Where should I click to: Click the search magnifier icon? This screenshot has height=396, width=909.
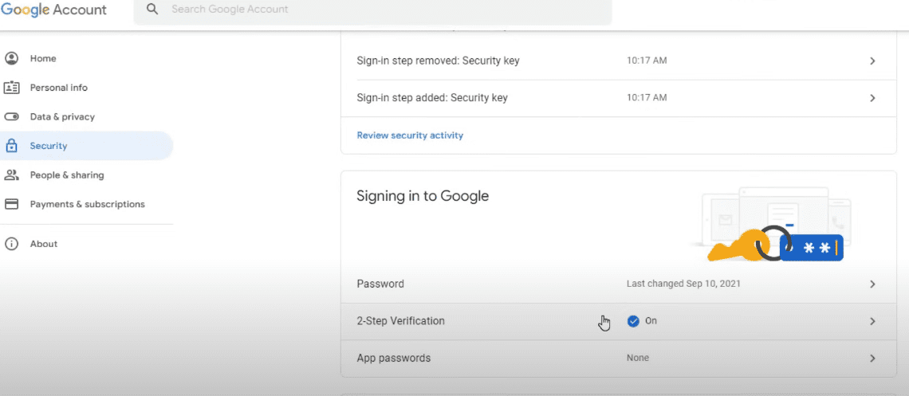coord(152,10)
